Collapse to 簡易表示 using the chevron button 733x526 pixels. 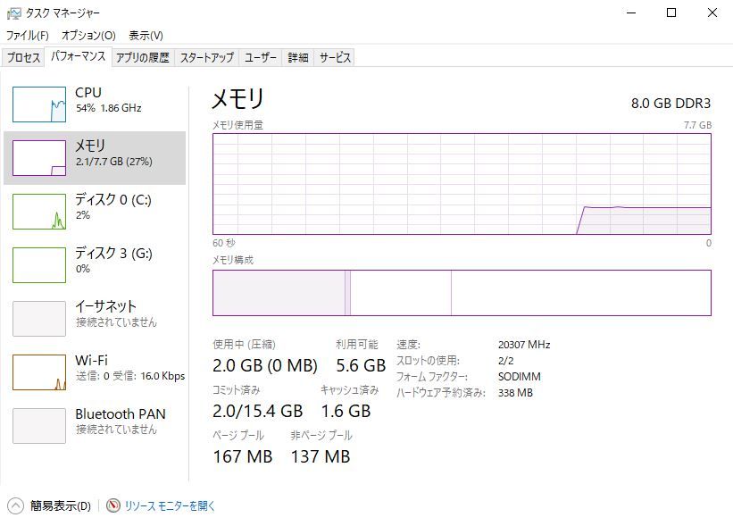tap(15, 505)
